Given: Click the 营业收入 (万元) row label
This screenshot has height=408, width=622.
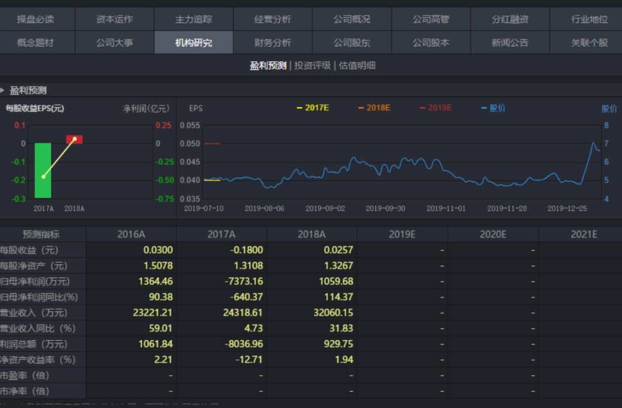Looking at the screenshot, I should (35, 313).
